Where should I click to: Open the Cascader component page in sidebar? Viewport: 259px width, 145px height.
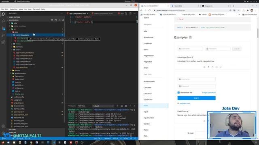[147, 88]
